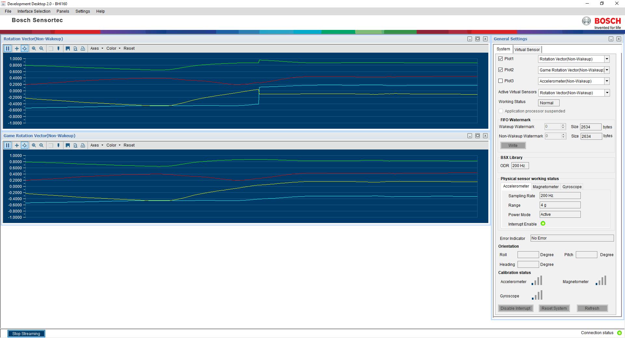Click the Disable Interrupt button
Image resolution: width=625 pixels, height=338 pixels.
pos(516,308)
